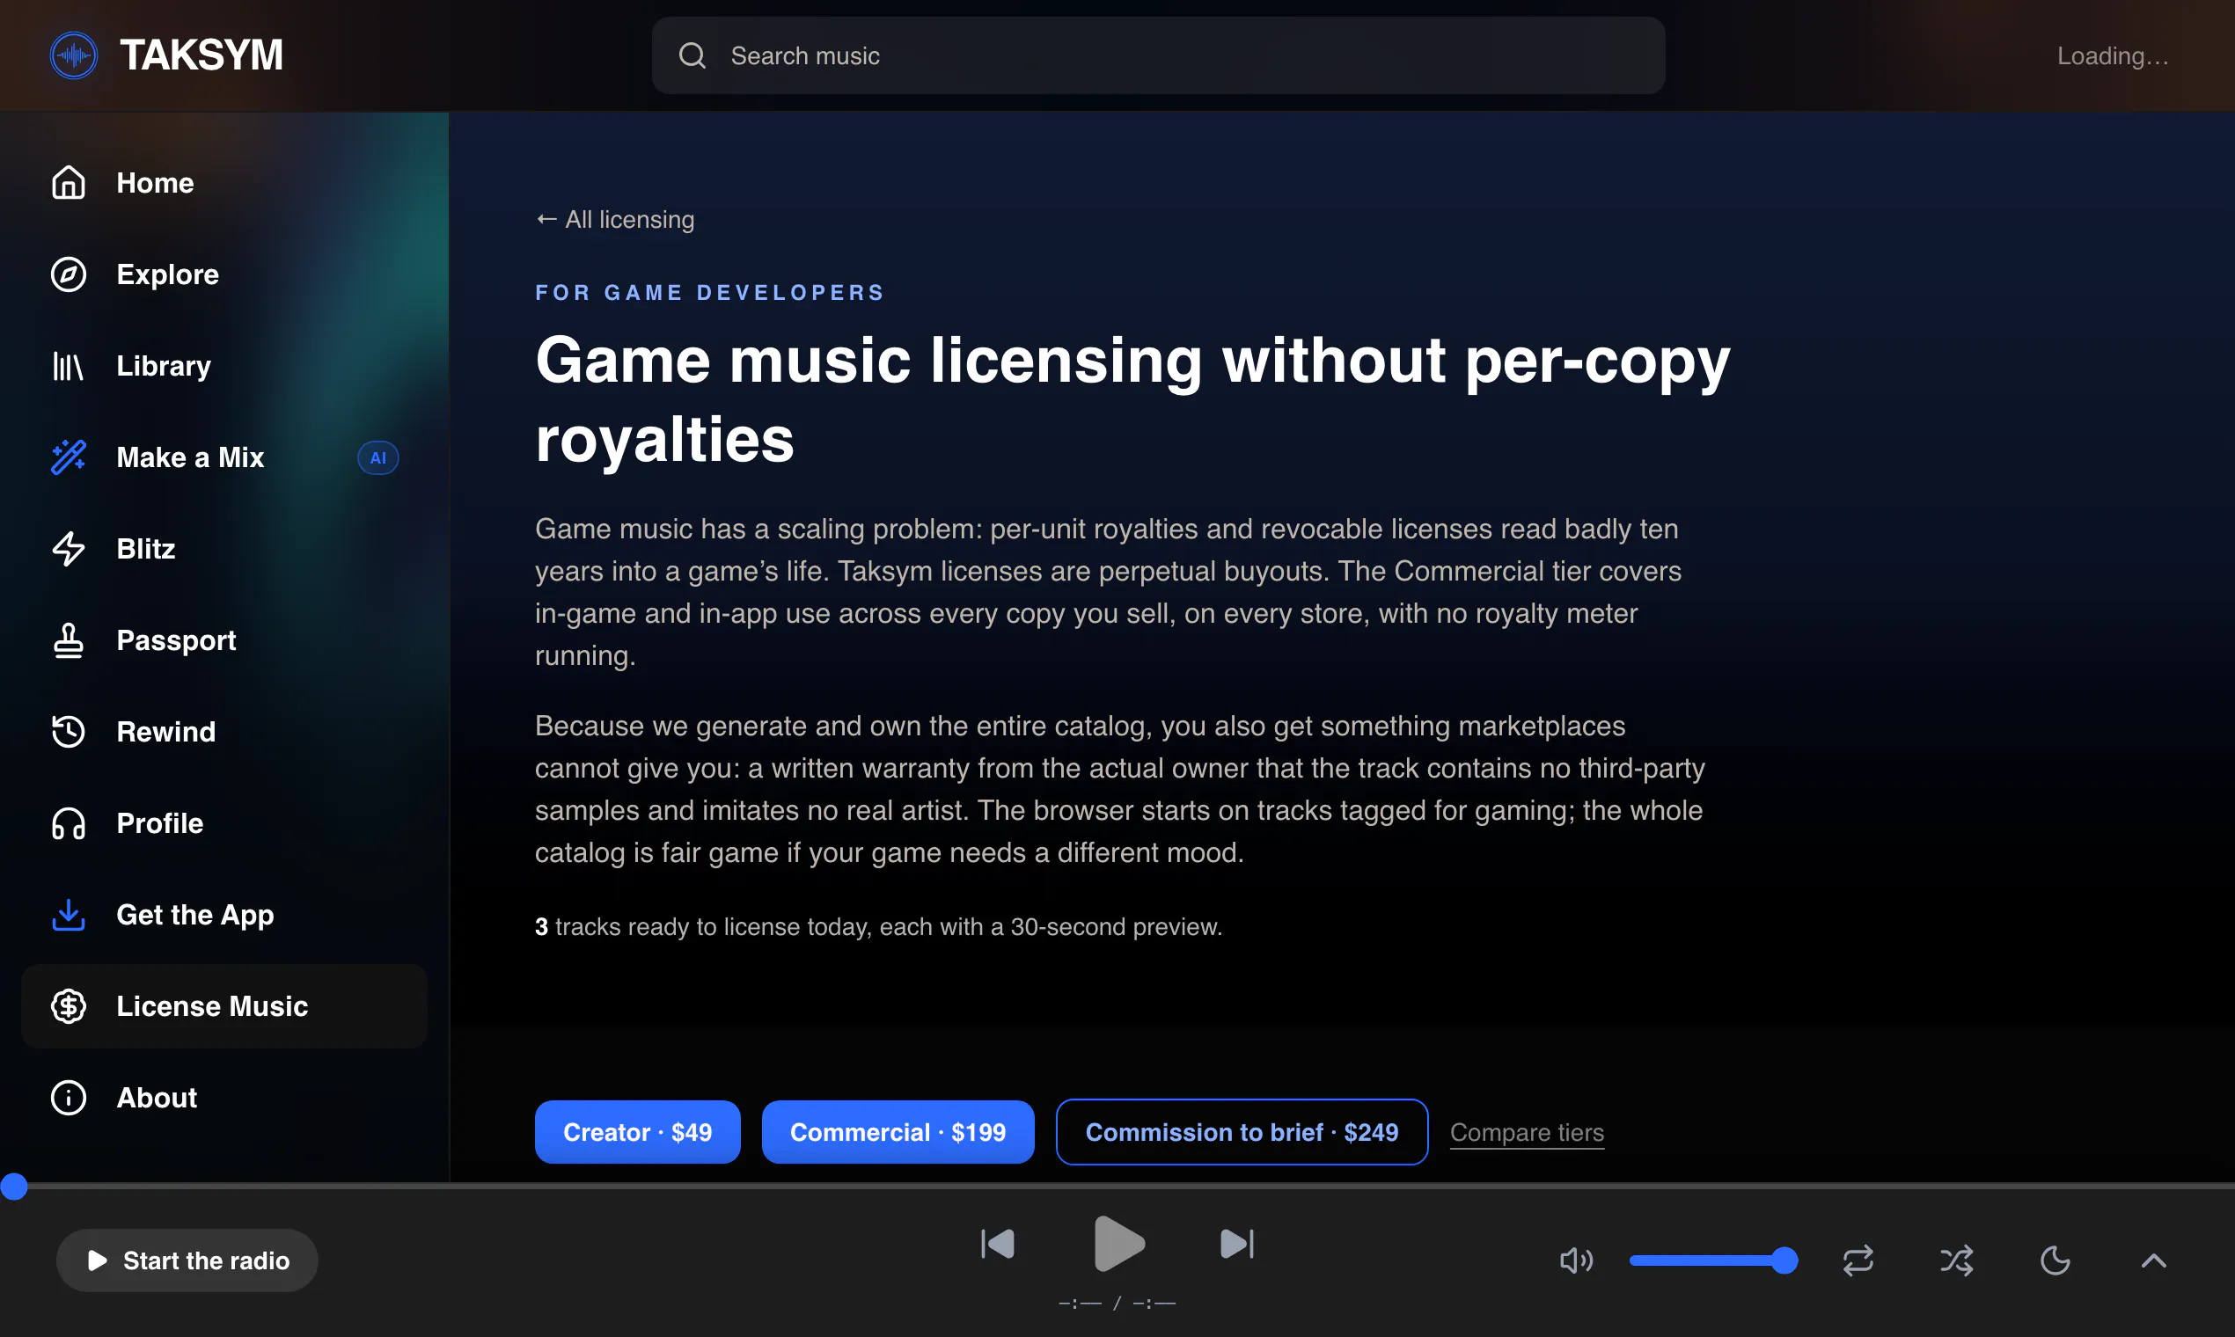
Task: Click the Blitz lightning bolt icon
Action: tap(69, 549)
